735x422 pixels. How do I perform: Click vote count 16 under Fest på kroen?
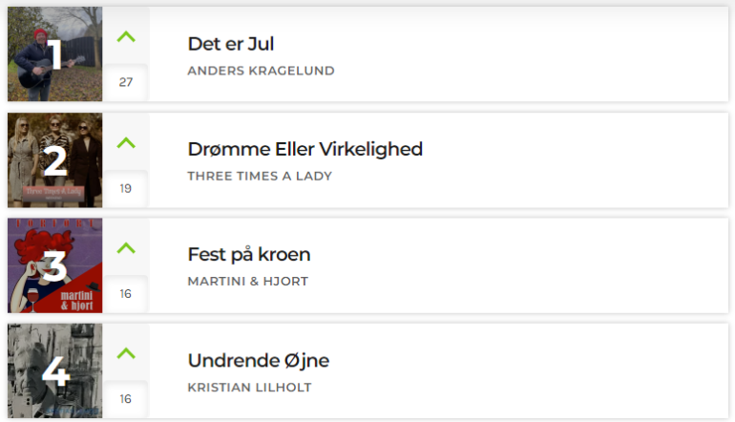pyautogui.click(x=126, y=293)
